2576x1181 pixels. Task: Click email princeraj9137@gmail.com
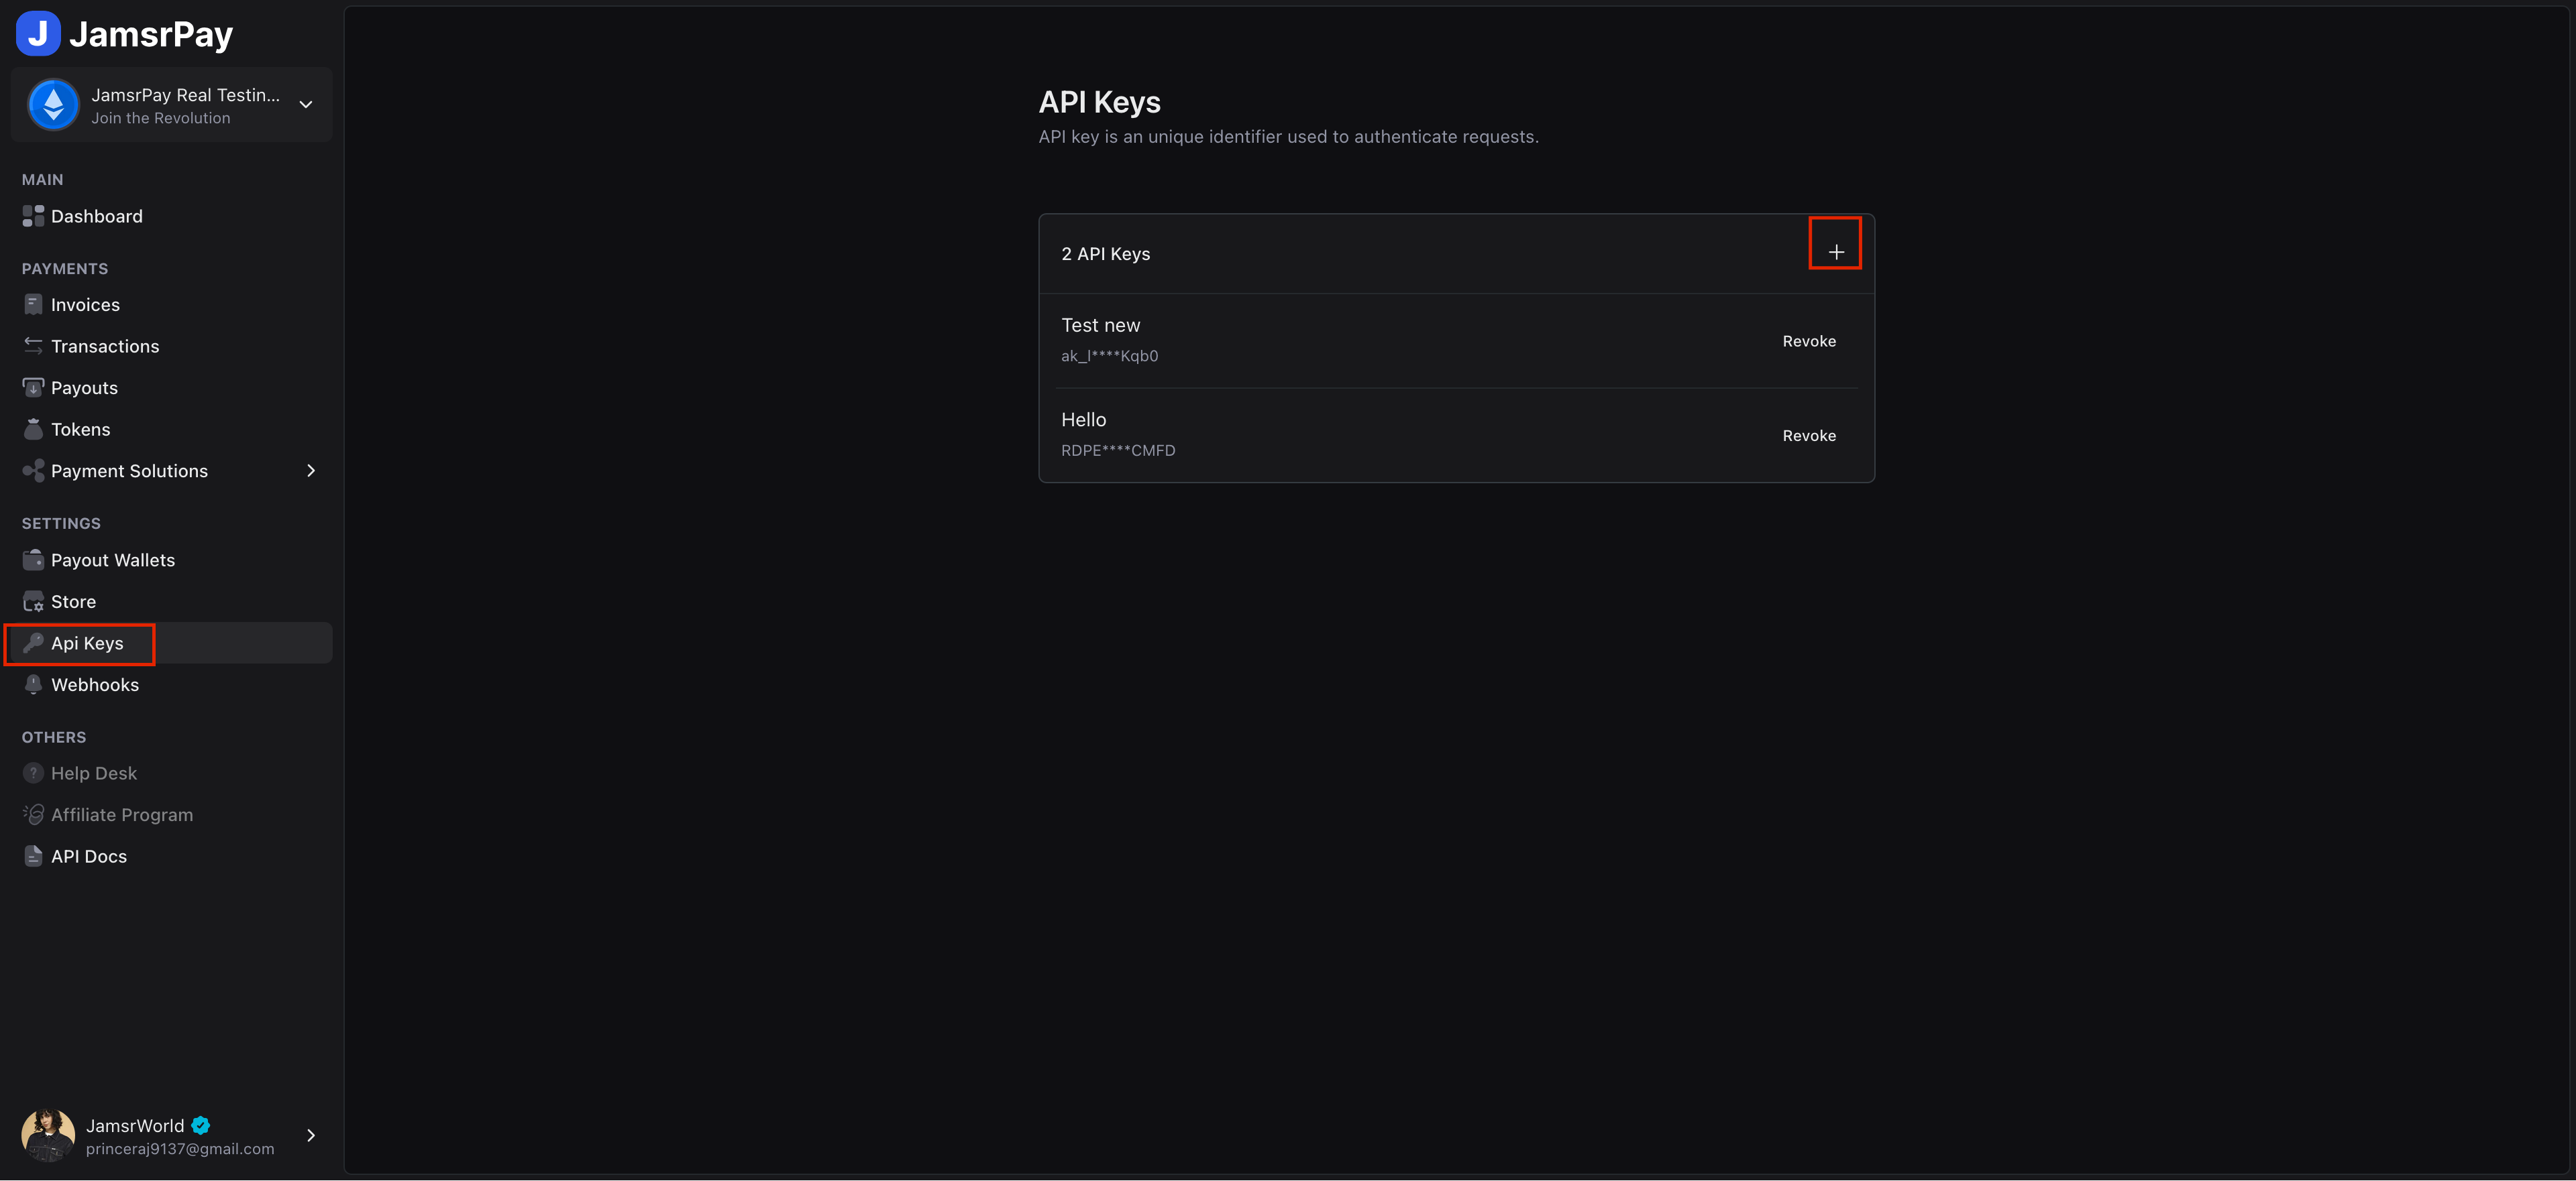pos(180,1149)
